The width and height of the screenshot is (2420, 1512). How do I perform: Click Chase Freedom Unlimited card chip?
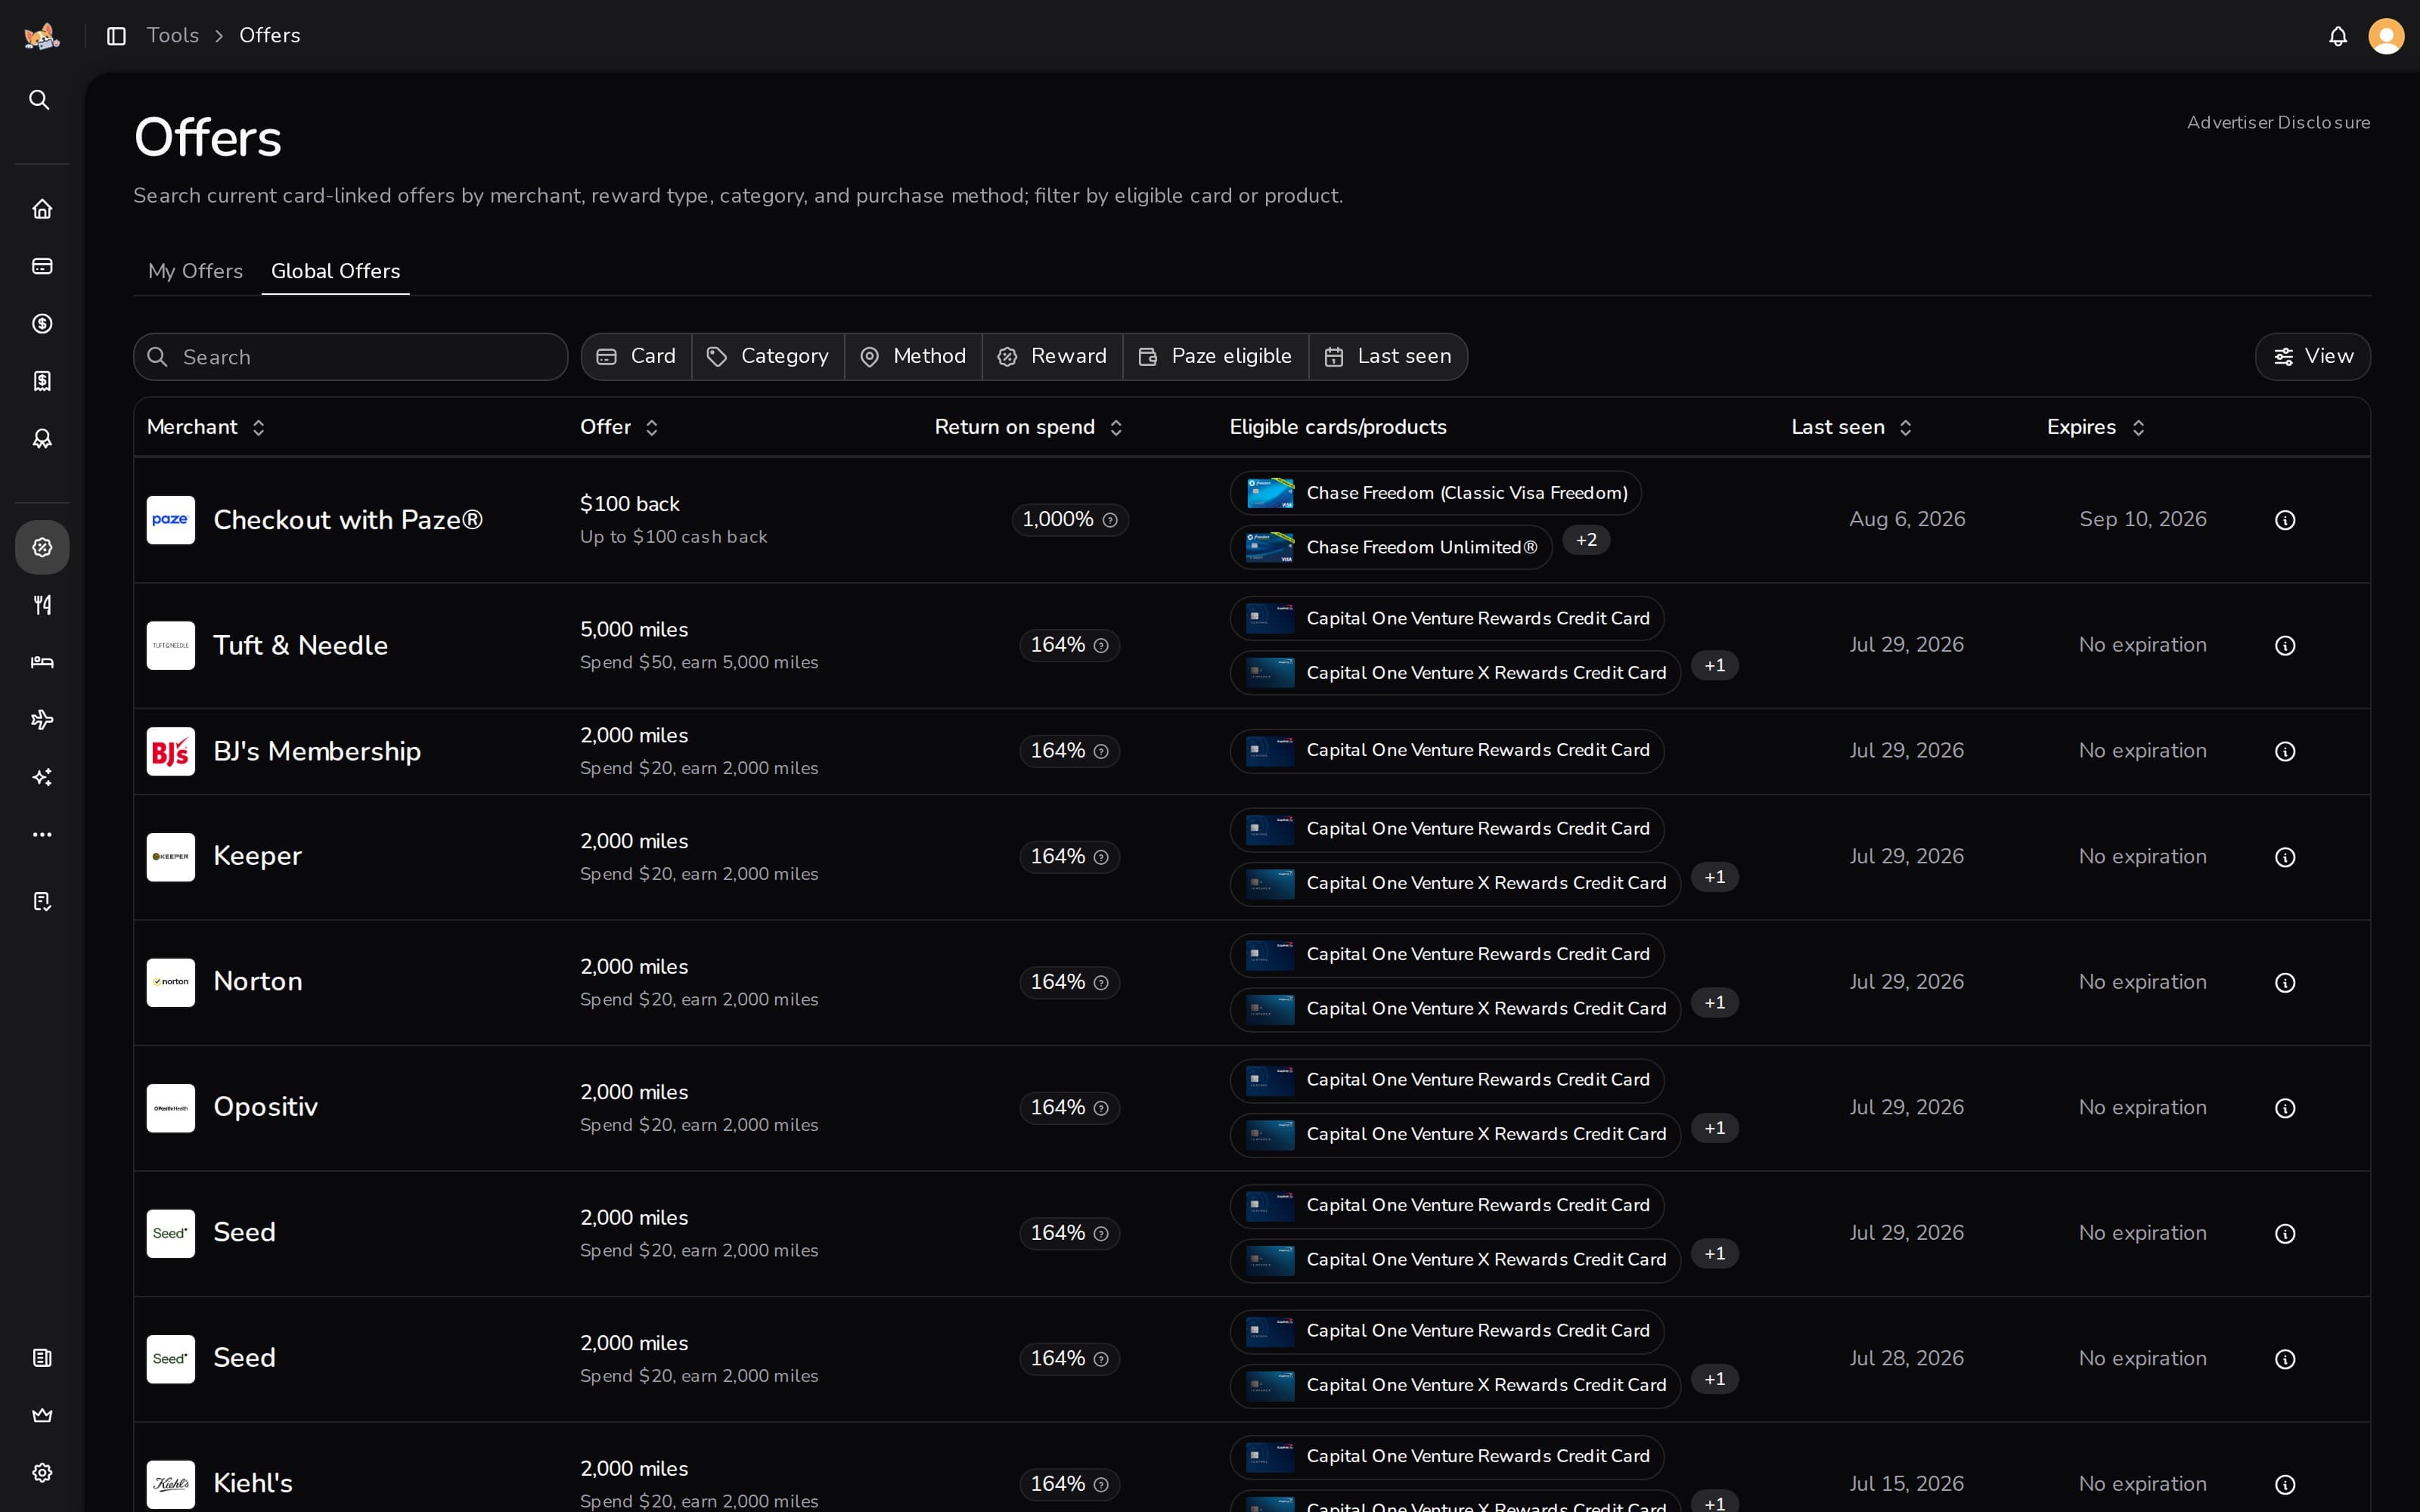click(1391, 548)
